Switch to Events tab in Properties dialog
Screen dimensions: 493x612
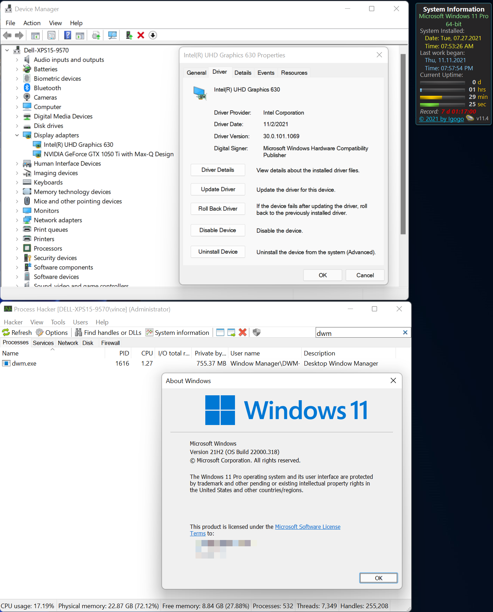click(x=266, y=73)
